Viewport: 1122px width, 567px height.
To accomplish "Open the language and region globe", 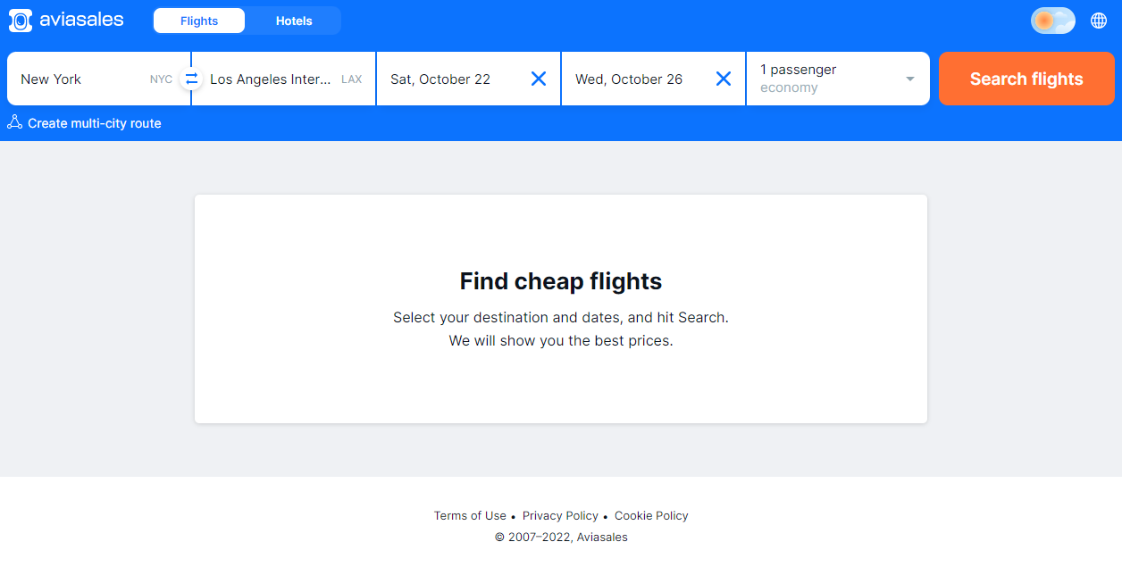I will click(x=1099, y=21).
